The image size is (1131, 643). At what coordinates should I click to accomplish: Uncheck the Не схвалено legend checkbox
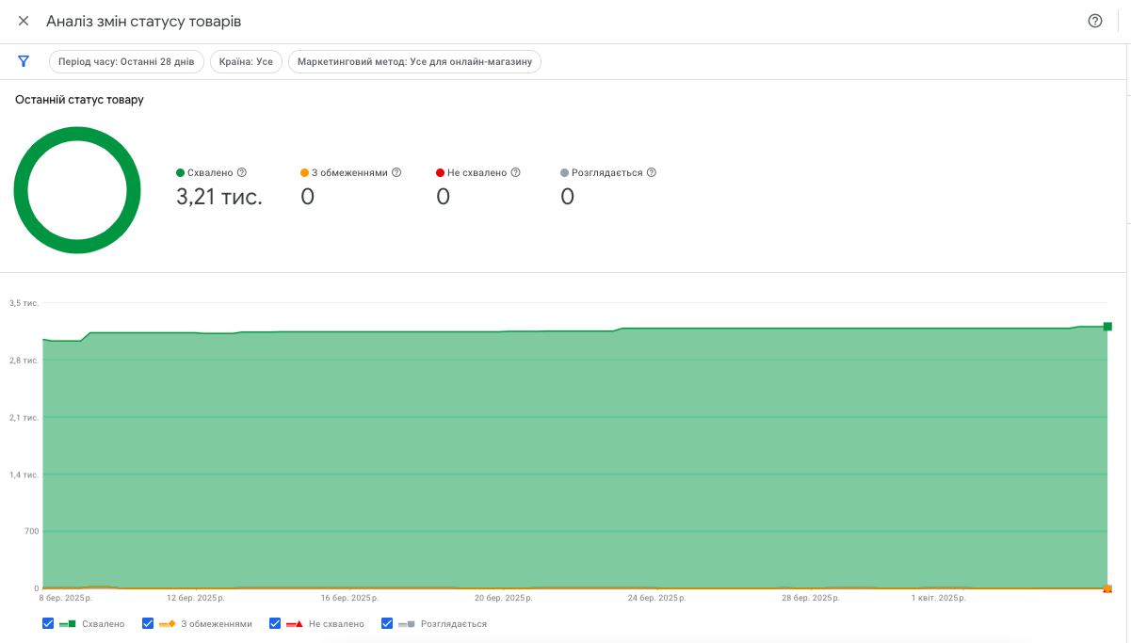pyautogui.click(x=275, y=623)
